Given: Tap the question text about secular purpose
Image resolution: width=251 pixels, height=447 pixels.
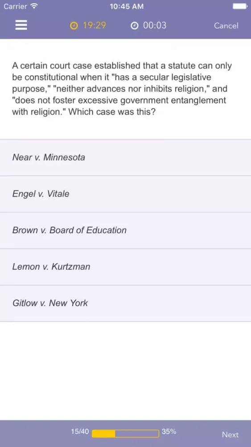Looking at the screenshot, I should (122, 89).
